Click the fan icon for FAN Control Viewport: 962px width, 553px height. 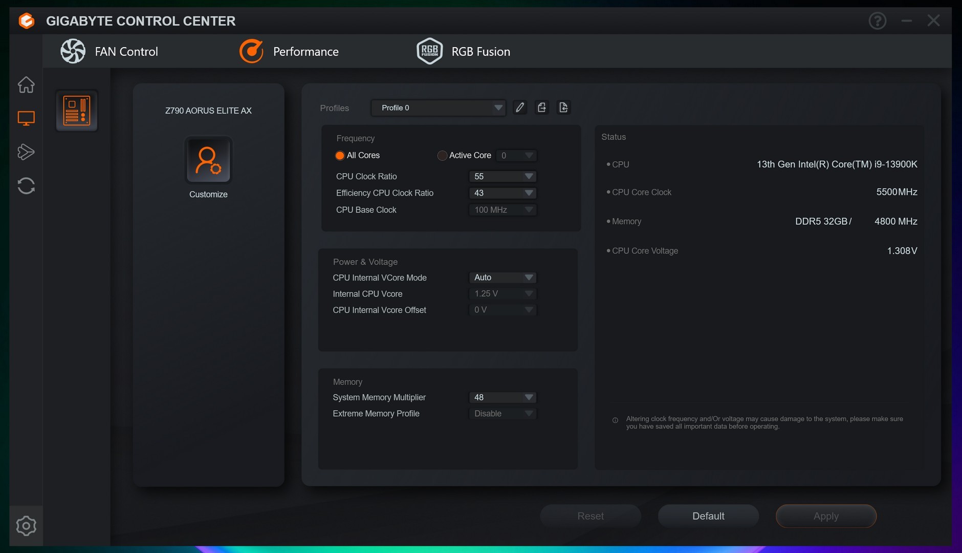(73, 51)
